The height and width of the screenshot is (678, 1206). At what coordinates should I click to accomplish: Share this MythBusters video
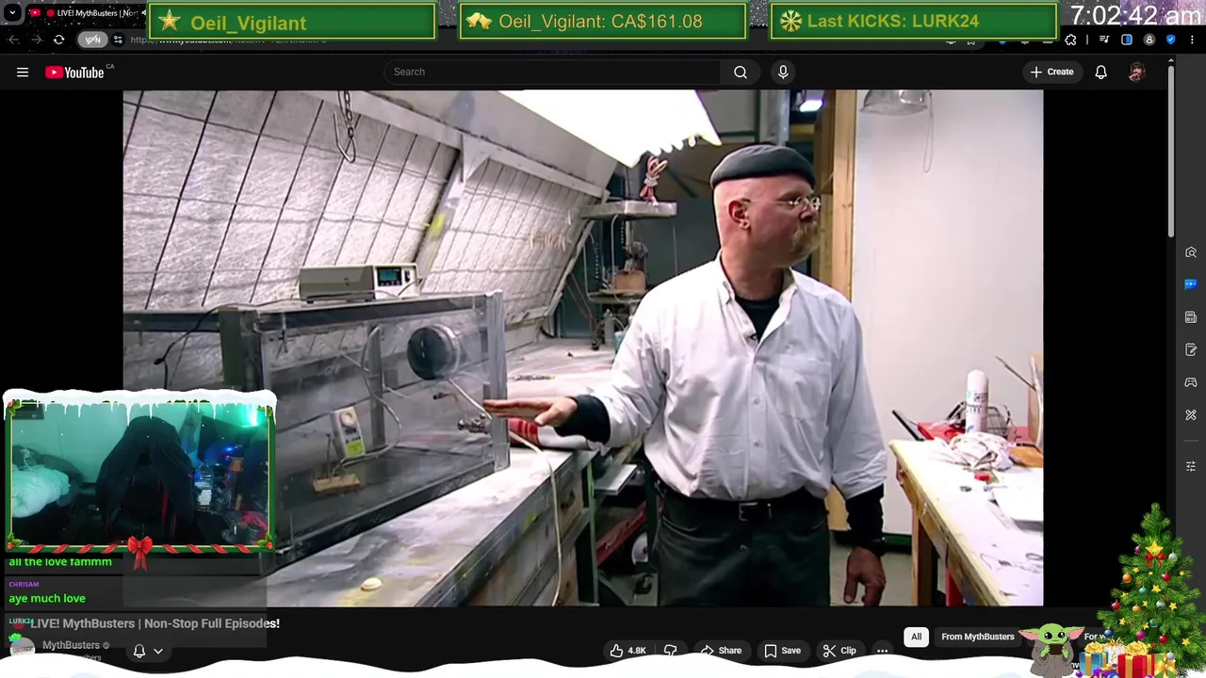coord(721,651)
